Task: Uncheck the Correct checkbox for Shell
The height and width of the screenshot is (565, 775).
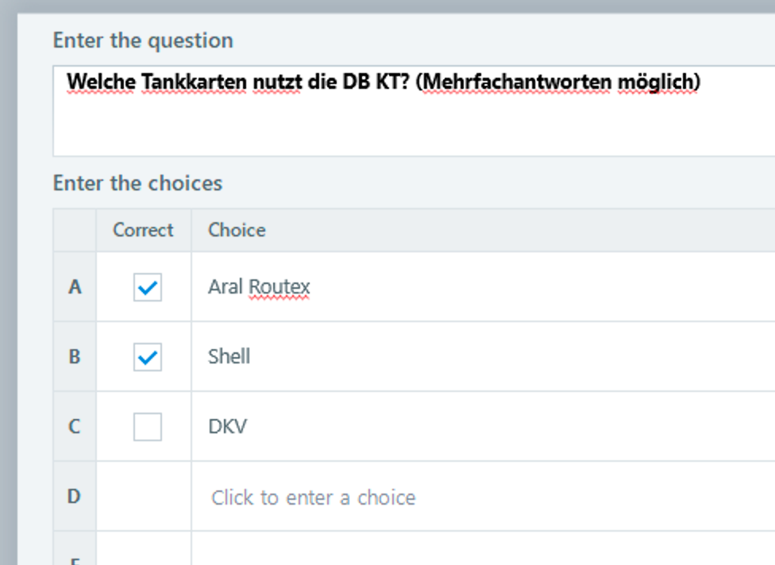Action: (x=148, y=357)
